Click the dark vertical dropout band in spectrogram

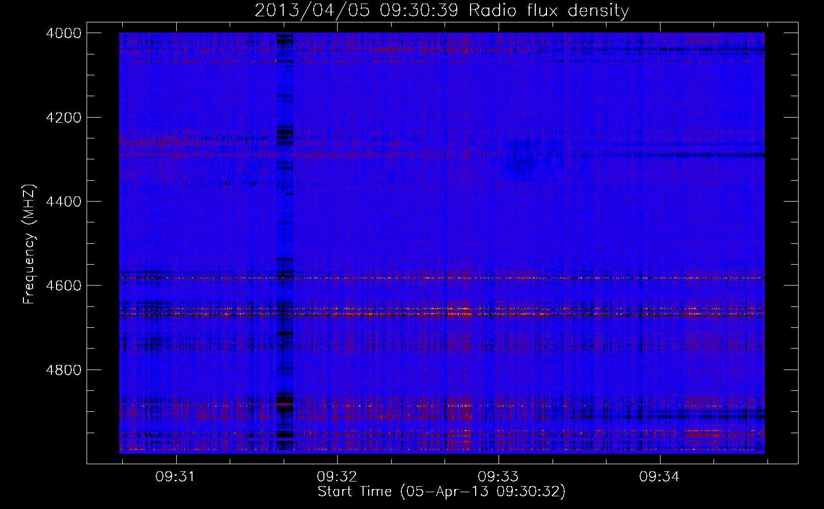pyautogui.click(x=285, y=243)
